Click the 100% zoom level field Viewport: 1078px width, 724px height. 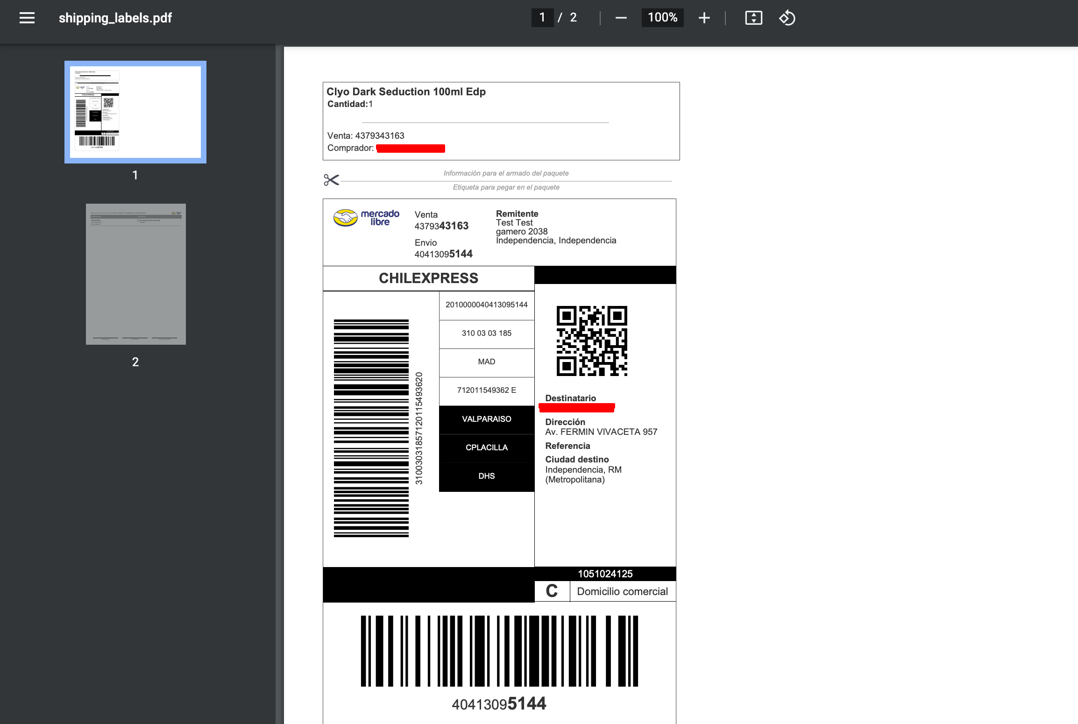[662, 18]
